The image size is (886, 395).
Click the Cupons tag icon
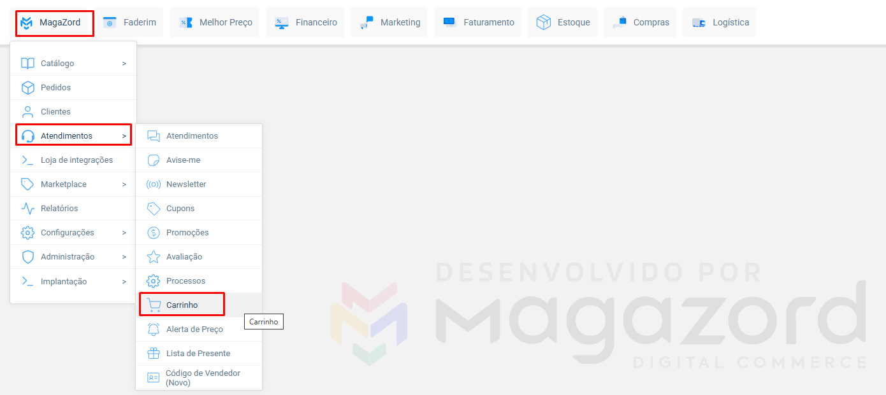click(x=154, y=209)
